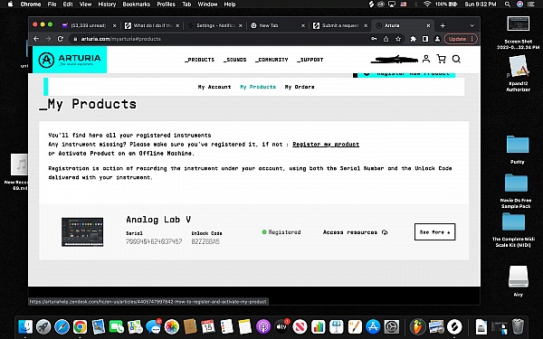Image resolution: width=543 pixels, height=339 pixels.
Task: Click the Register New Product button
Action: (405, 74)
